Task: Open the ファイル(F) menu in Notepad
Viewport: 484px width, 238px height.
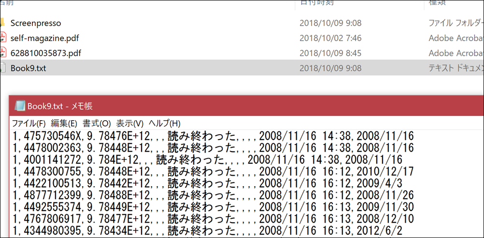Action: coord(28,124)
